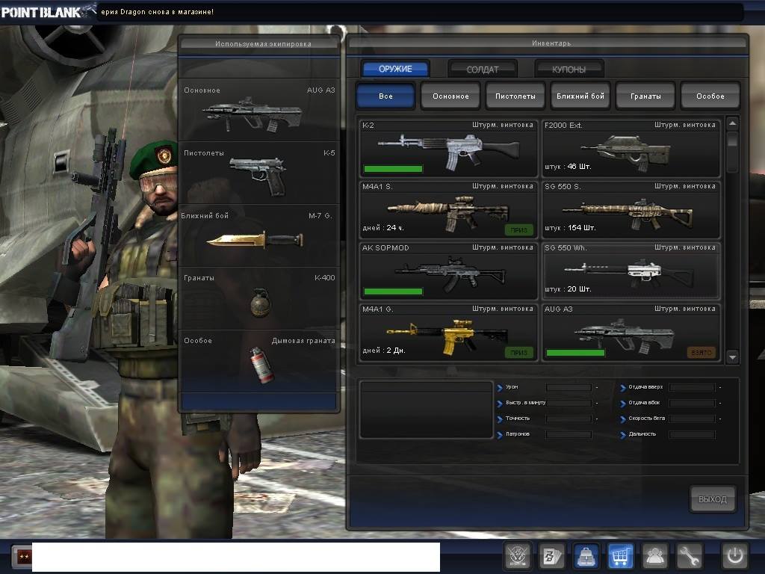Screen dimensions: 765x574
Task: Click the Отдача вверх stat arrow
Action: (623, 388)
